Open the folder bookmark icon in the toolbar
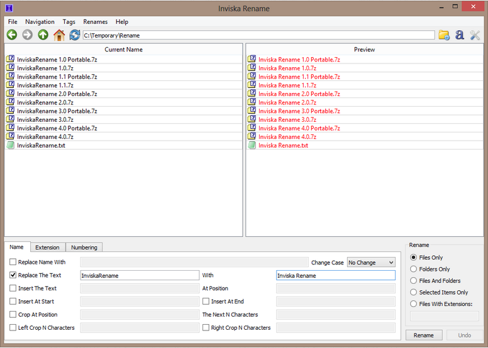The image size is (488, 348). tap(444, 35)
